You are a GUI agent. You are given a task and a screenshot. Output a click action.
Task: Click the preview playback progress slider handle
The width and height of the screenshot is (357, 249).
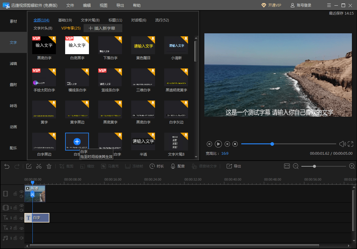pyautogui.click(x=272, y=144)
